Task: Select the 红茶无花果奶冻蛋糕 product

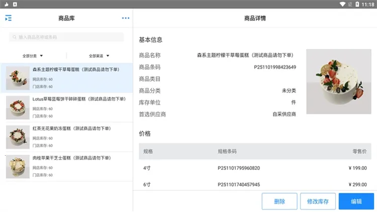Action: click(x=66, y=137)
